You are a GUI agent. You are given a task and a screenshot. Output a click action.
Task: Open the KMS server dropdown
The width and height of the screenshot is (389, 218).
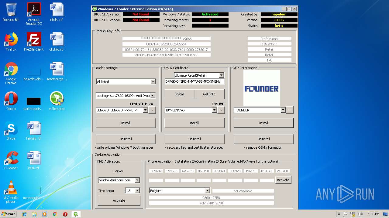click(137, 180)
